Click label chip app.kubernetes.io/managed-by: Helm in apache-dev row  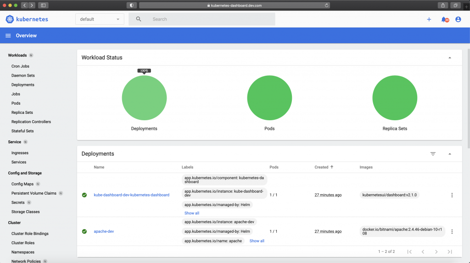click(217, 231)
